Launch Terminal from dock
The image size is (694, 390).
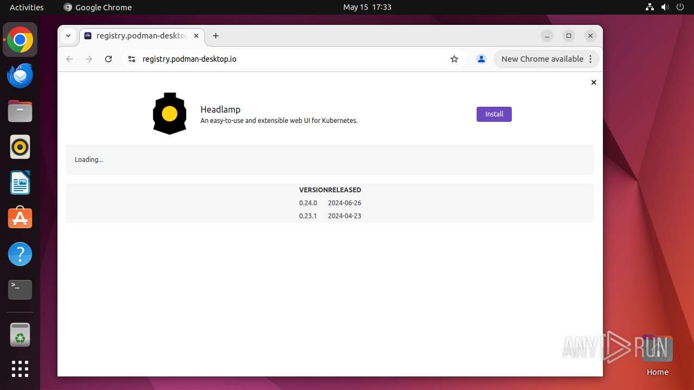point(20,290)
